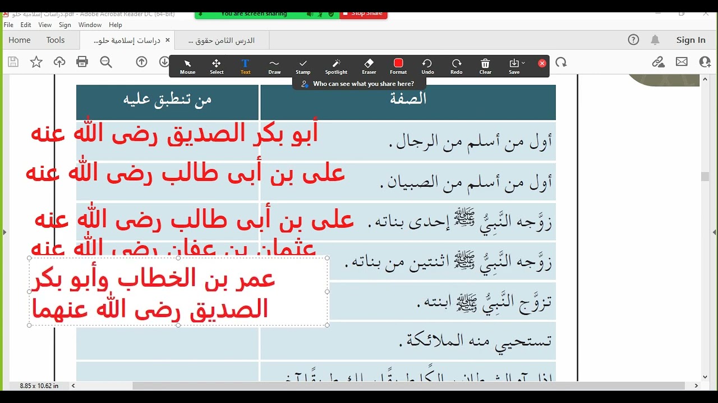Click the page size 8.85 x 10.62 in
718x403 pixels.
point(39,386)
